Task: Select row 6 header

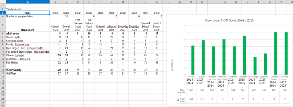Action: coord(3,34)
